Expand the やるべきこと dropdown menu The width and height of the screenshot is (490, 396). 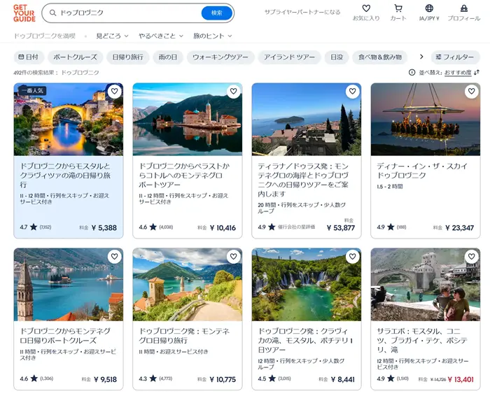click(161, 36)
